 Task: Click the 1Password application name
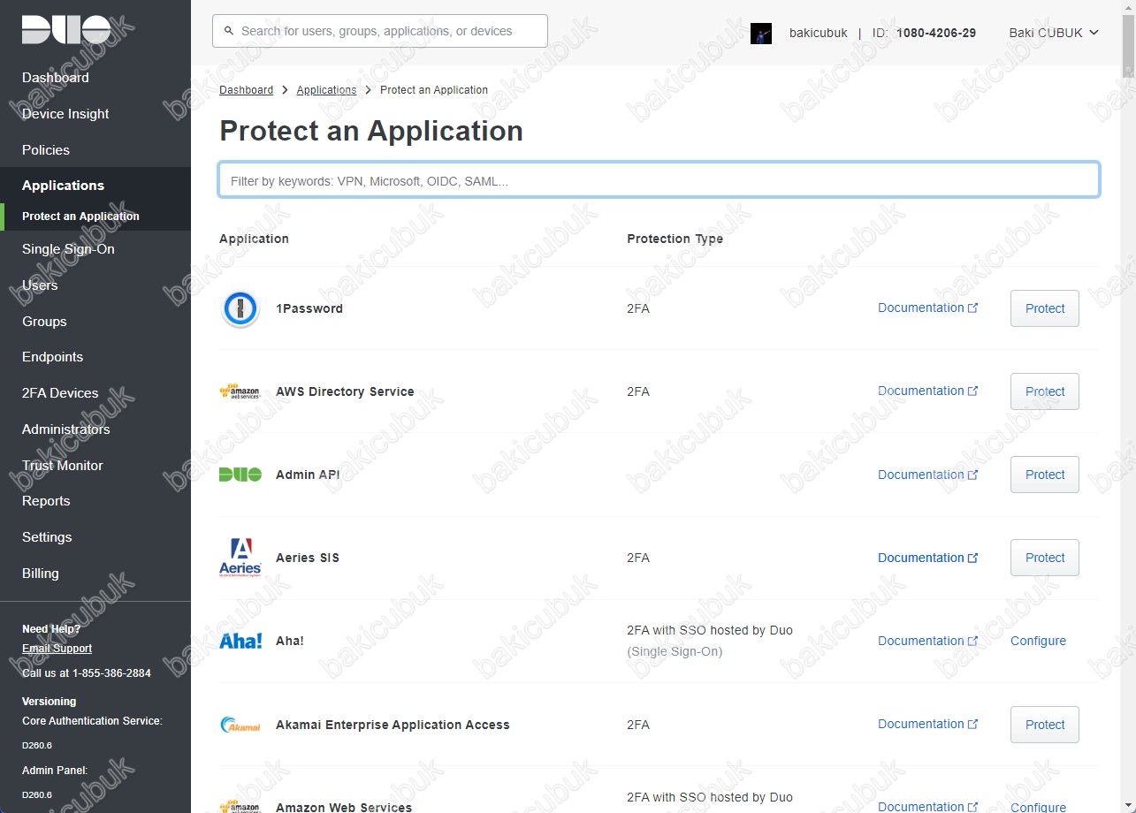click(309, 308)
